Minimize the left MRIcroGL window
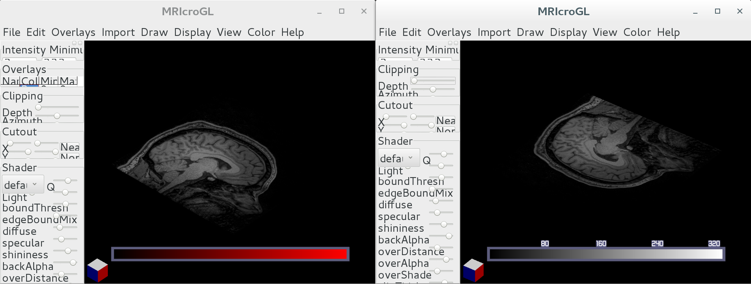The image size is (751, 284). [x=319, y=12]
